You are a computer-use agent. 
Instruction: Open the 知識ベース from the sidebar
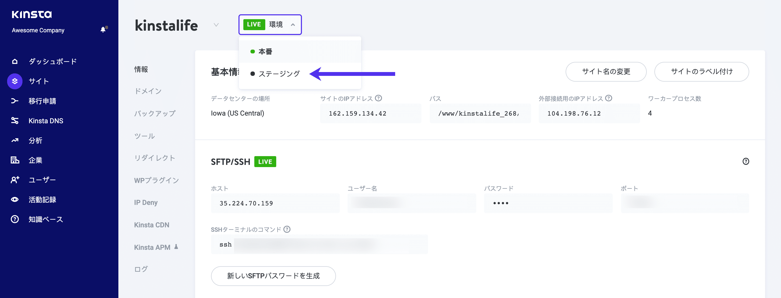pyautogui.click(x=45, y=219)
